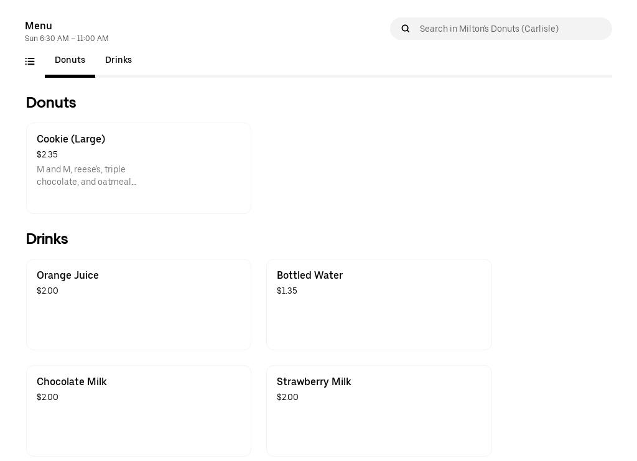Viewport: 637px width, 461px height.
Task: Click the $2.35 cookie price
Action: click(x=47, y=155)
